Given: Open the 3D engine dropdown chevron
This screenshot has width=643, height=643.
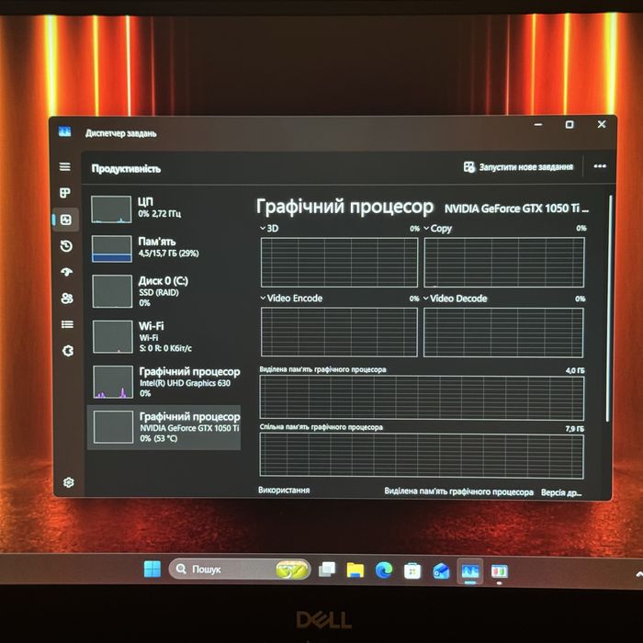Looking at the screenshot, I should (x=263, y=228).
